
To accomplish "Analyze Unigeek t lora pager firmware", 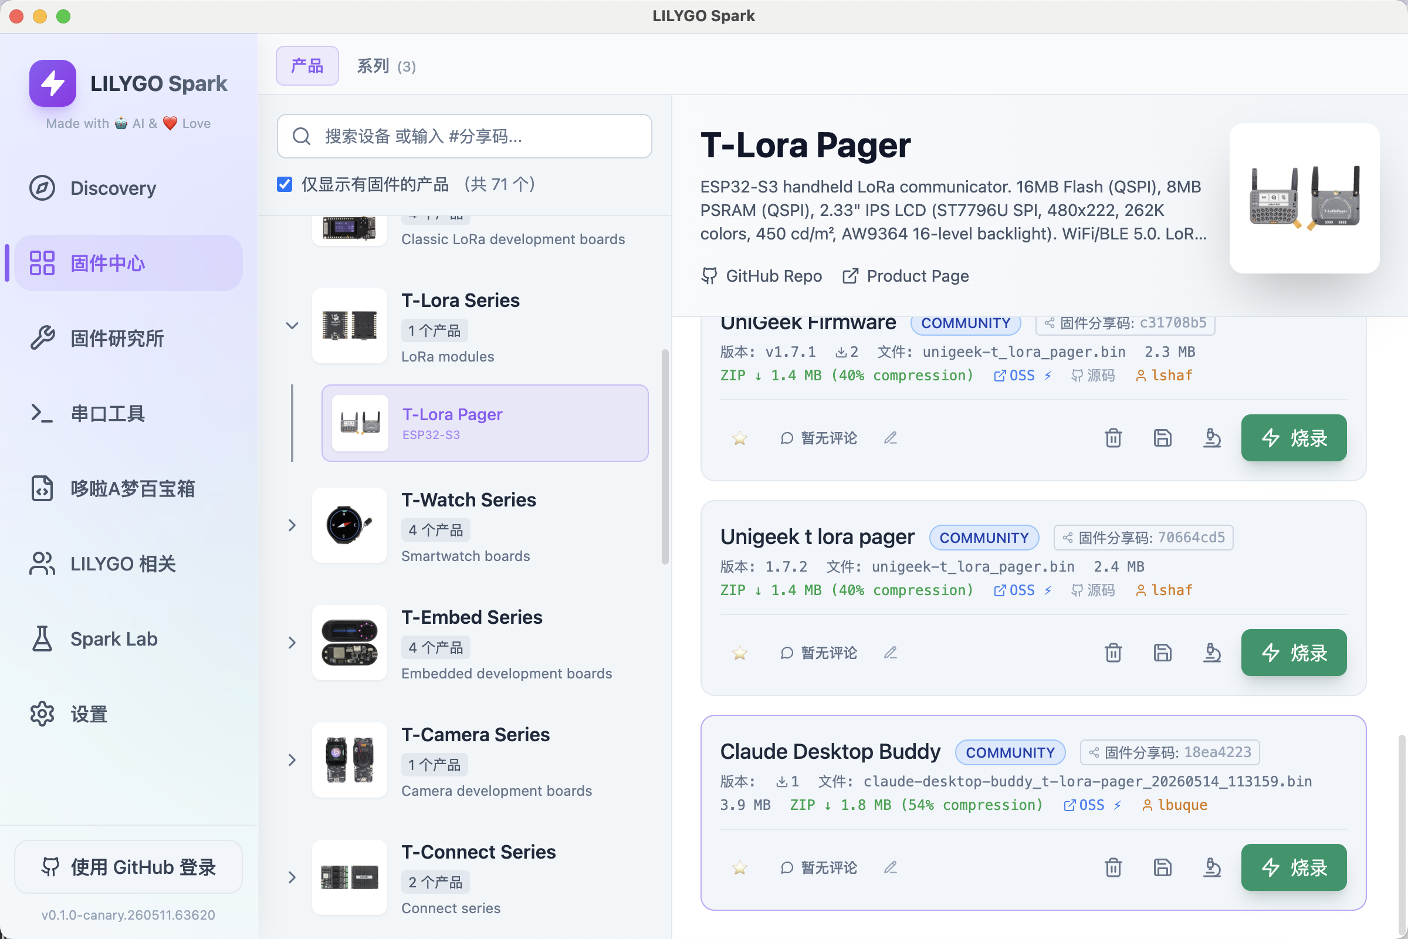I will point(1212,653).
